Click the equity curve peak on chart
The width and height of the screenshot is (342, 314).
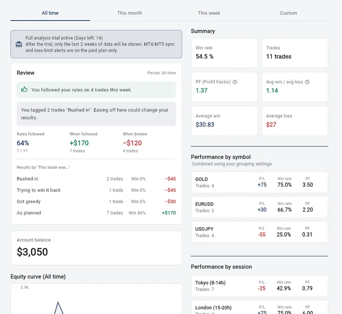[58, 303]
